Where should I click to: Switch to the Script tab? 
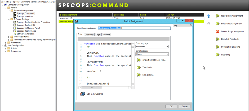pyautogui.click(x=80, y=34)
